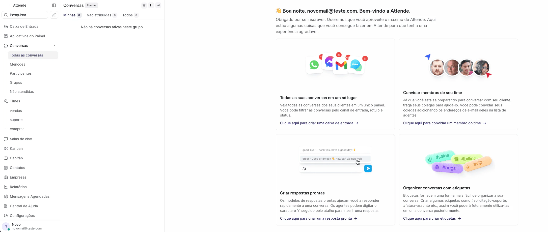Viewport: 548px width, 232px height.
Task: Click the team member avatars illustration
Action: (458, 66)
